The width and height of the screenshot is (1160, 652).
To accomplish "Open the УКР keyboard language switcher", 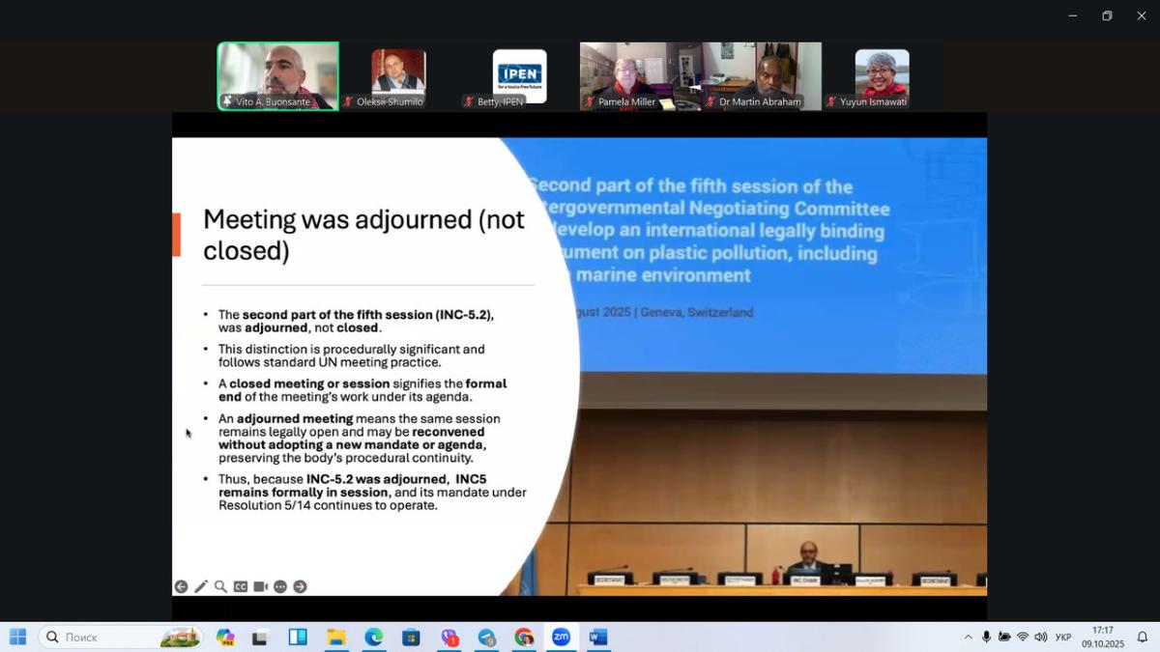I will (1063, 638).
